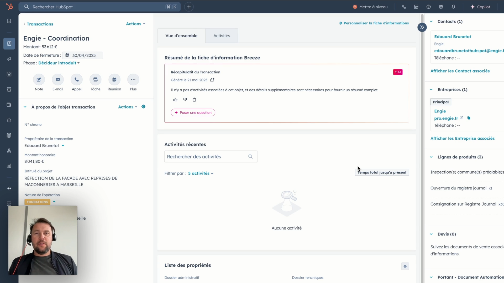Image resolution: width=504 pixels, height=283 pixels.
Task: Copy the pro.engie.fr domain with the copy icon
Action: [469, 118]
